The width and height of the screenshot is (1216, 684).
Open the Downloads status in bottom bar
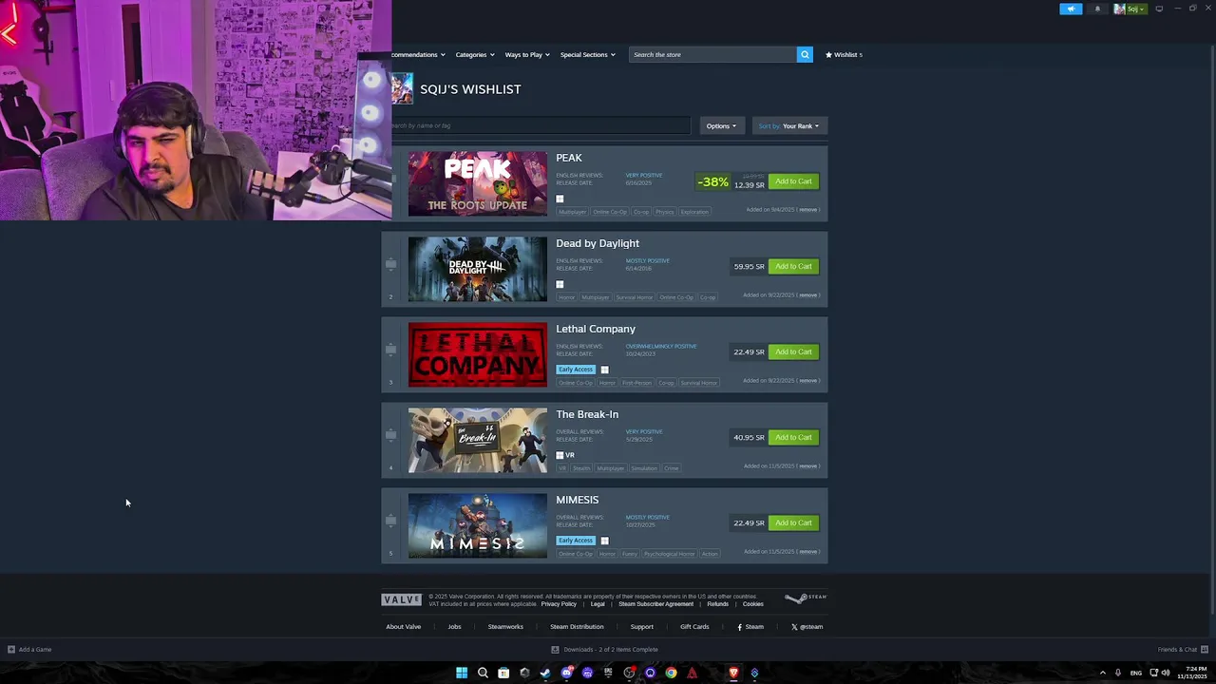tap(605, 650)
